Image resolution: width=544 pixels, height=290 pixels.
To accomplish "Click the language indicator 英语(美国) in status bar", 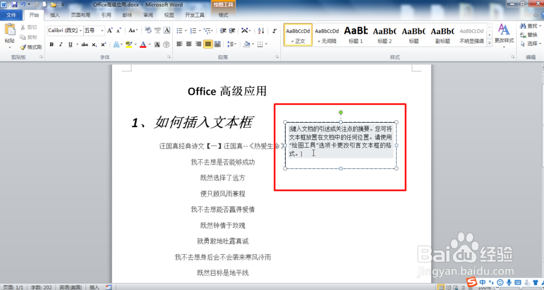I will [70, 287].
